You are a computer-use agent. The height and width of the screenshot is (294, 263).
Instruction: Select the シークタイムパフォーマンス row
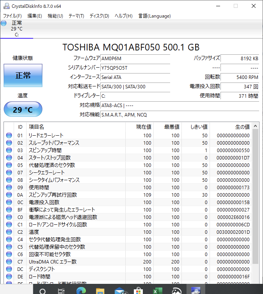[x=128, y=180]
